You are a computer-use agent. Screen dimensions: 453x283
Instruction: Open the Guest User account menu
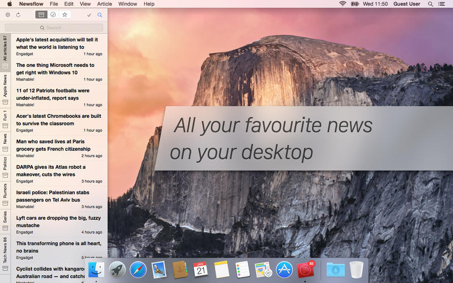[407, 4]
